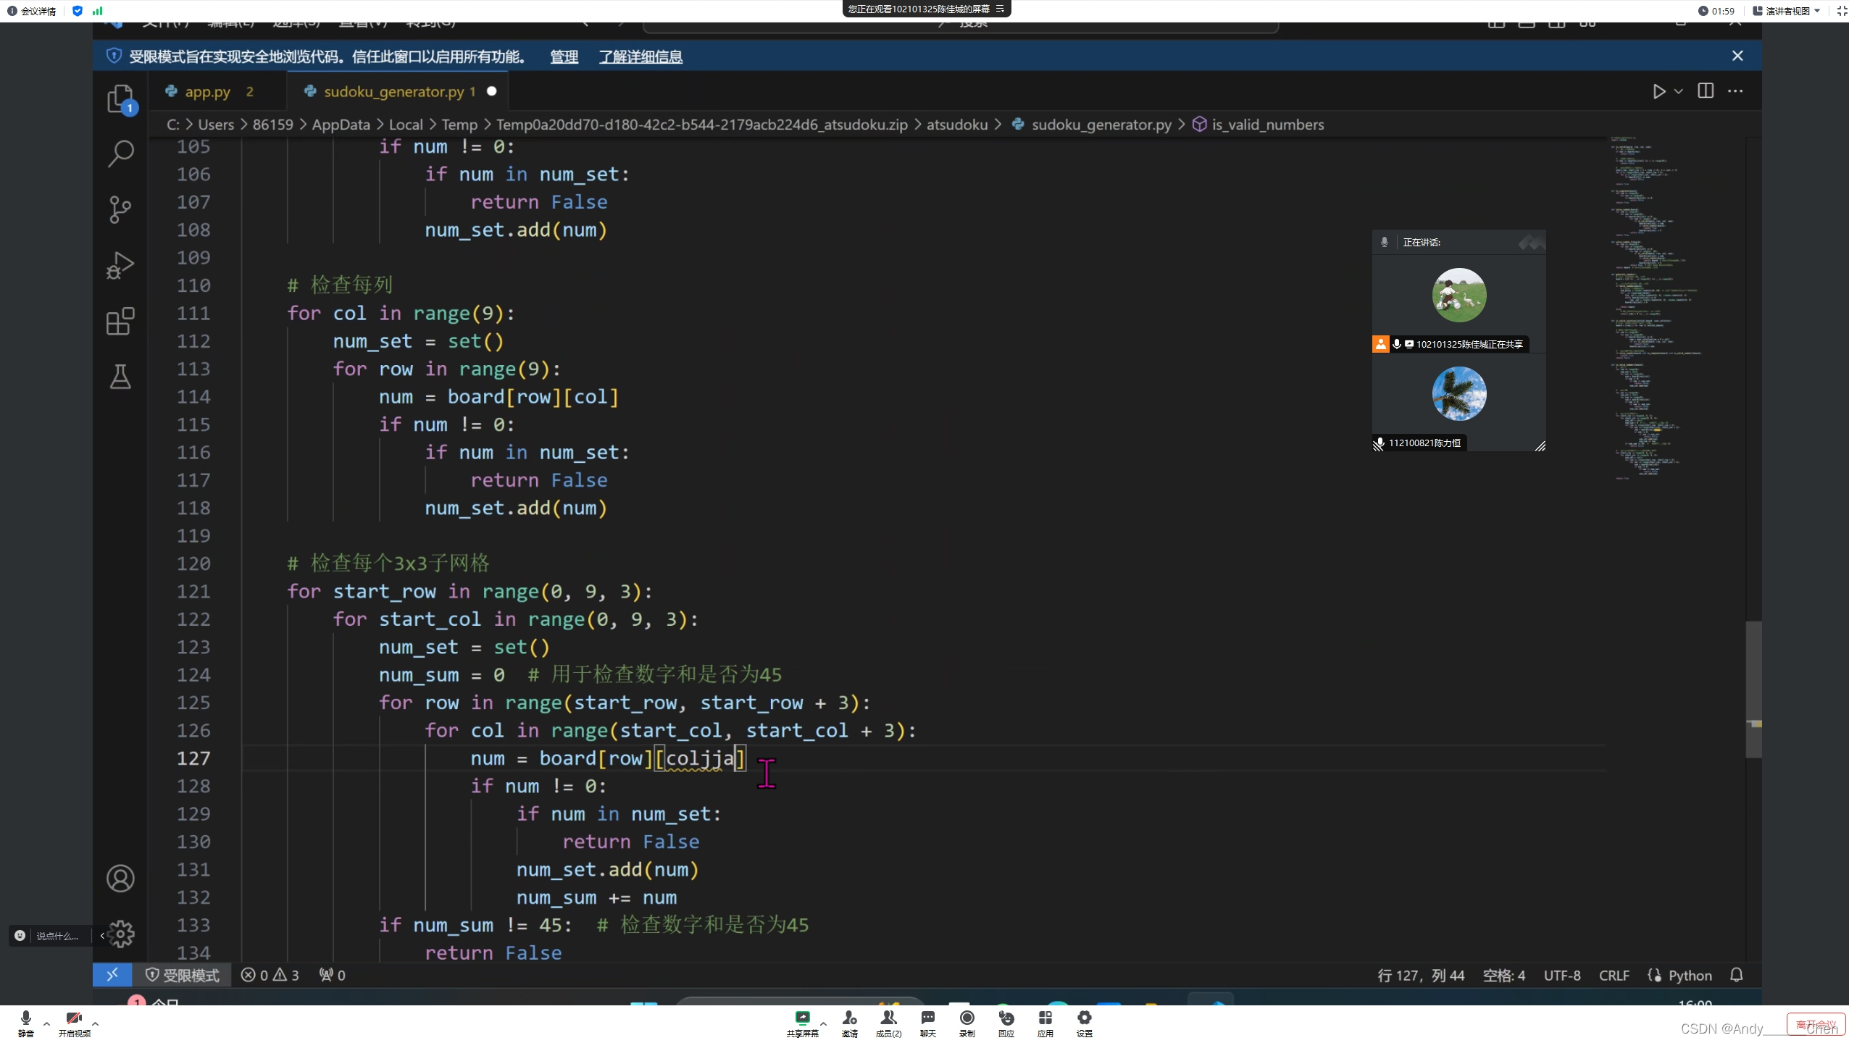The height and width of the screenshot is (1043, 1849).
Task: Click Users in breadcrumb path
Action: [x=216, y=125]
